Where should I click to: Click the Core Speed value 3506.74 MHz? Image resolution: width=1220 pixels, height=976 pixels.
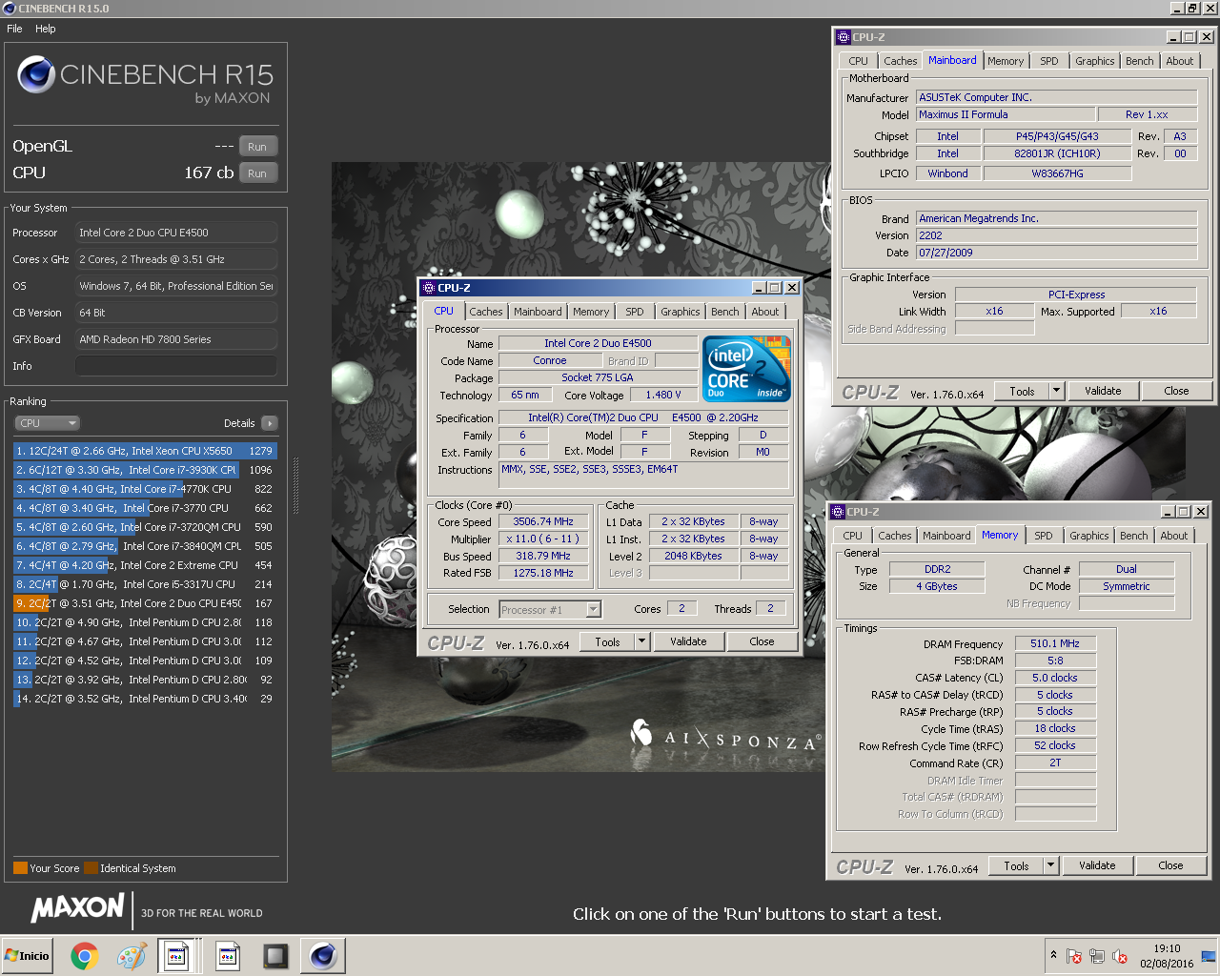[543, 521]
